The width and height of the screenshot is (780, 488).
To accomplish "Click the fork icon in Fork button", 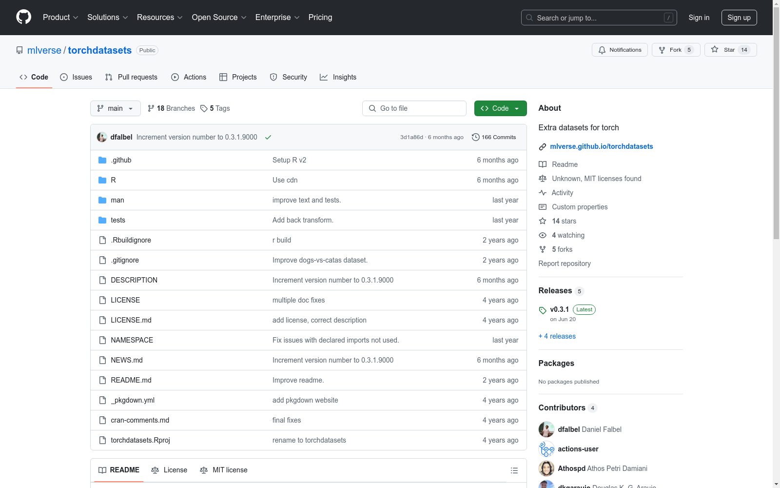I will pos(662,50).
